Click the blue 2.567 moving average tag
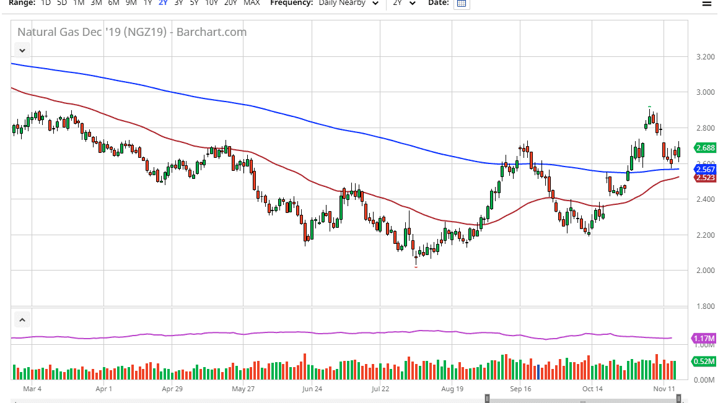This screenshot has width=723, height=403. click(x=703, y=170)
